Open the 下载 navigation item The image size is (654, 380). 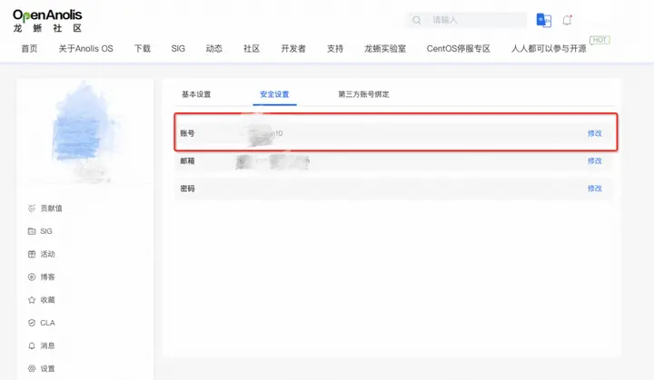[x=143, y=49]
